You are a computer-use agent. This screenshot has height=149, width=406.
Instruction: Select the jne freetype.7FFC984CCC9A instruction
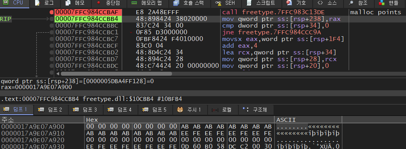point(272,32)
